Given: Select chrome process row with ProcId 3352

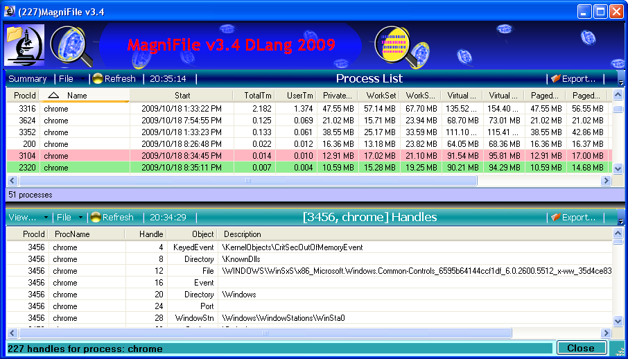Looking at the screenshot, I should coord(308,132).
